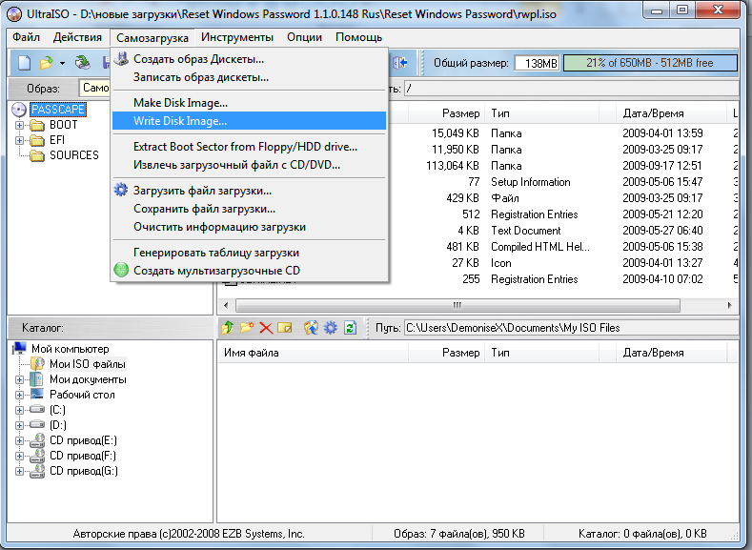This screenshot has height=550, width=752.
Task: Open the dropdown arrow beside Open icon
Action: pos(62,63)
